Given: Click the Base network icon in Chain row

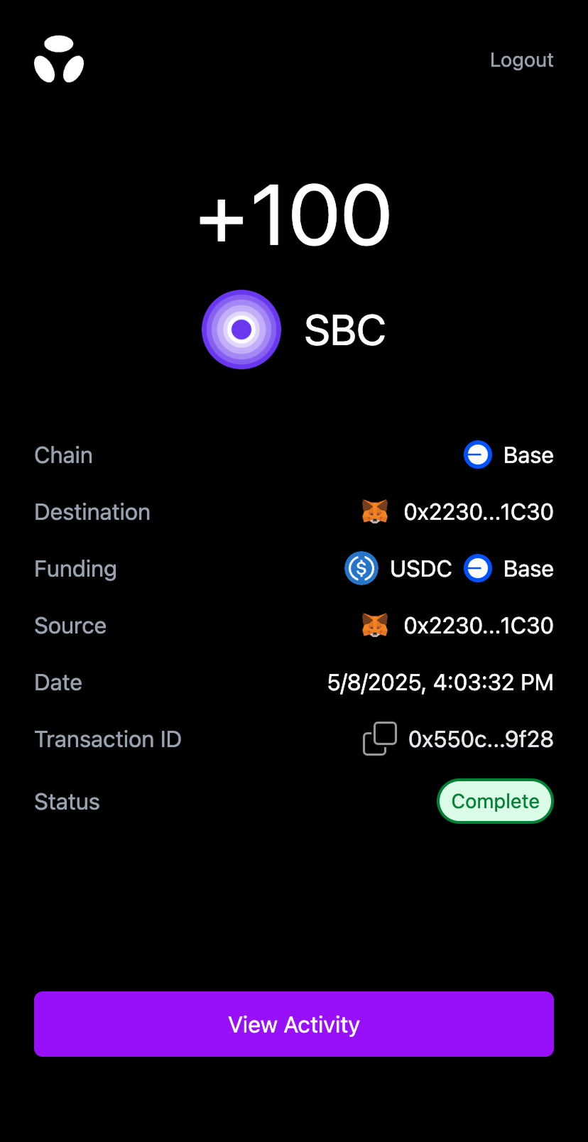Looking at the screenshot, I should (x=478, y=455).
